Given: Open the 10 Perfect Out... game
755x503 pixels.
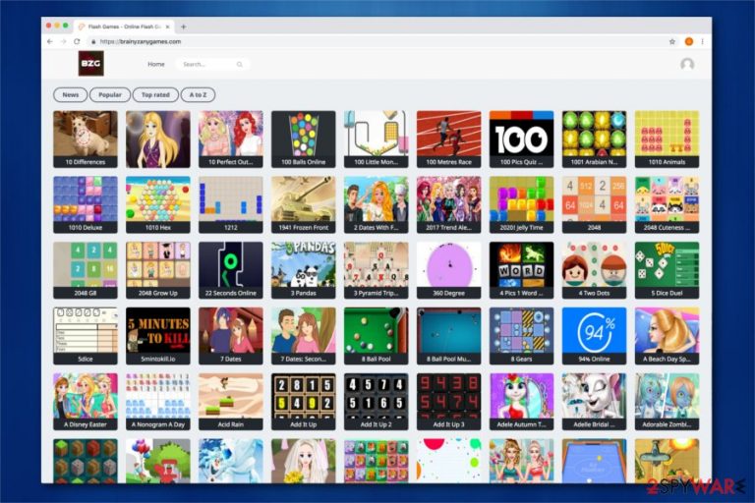Looking at the screenshot, I should [231, 140].
